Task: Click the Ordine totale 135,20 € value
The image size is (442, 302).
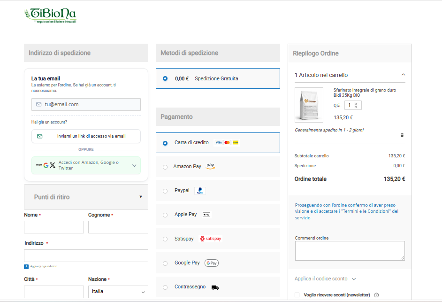Action: tap(394, 179)
